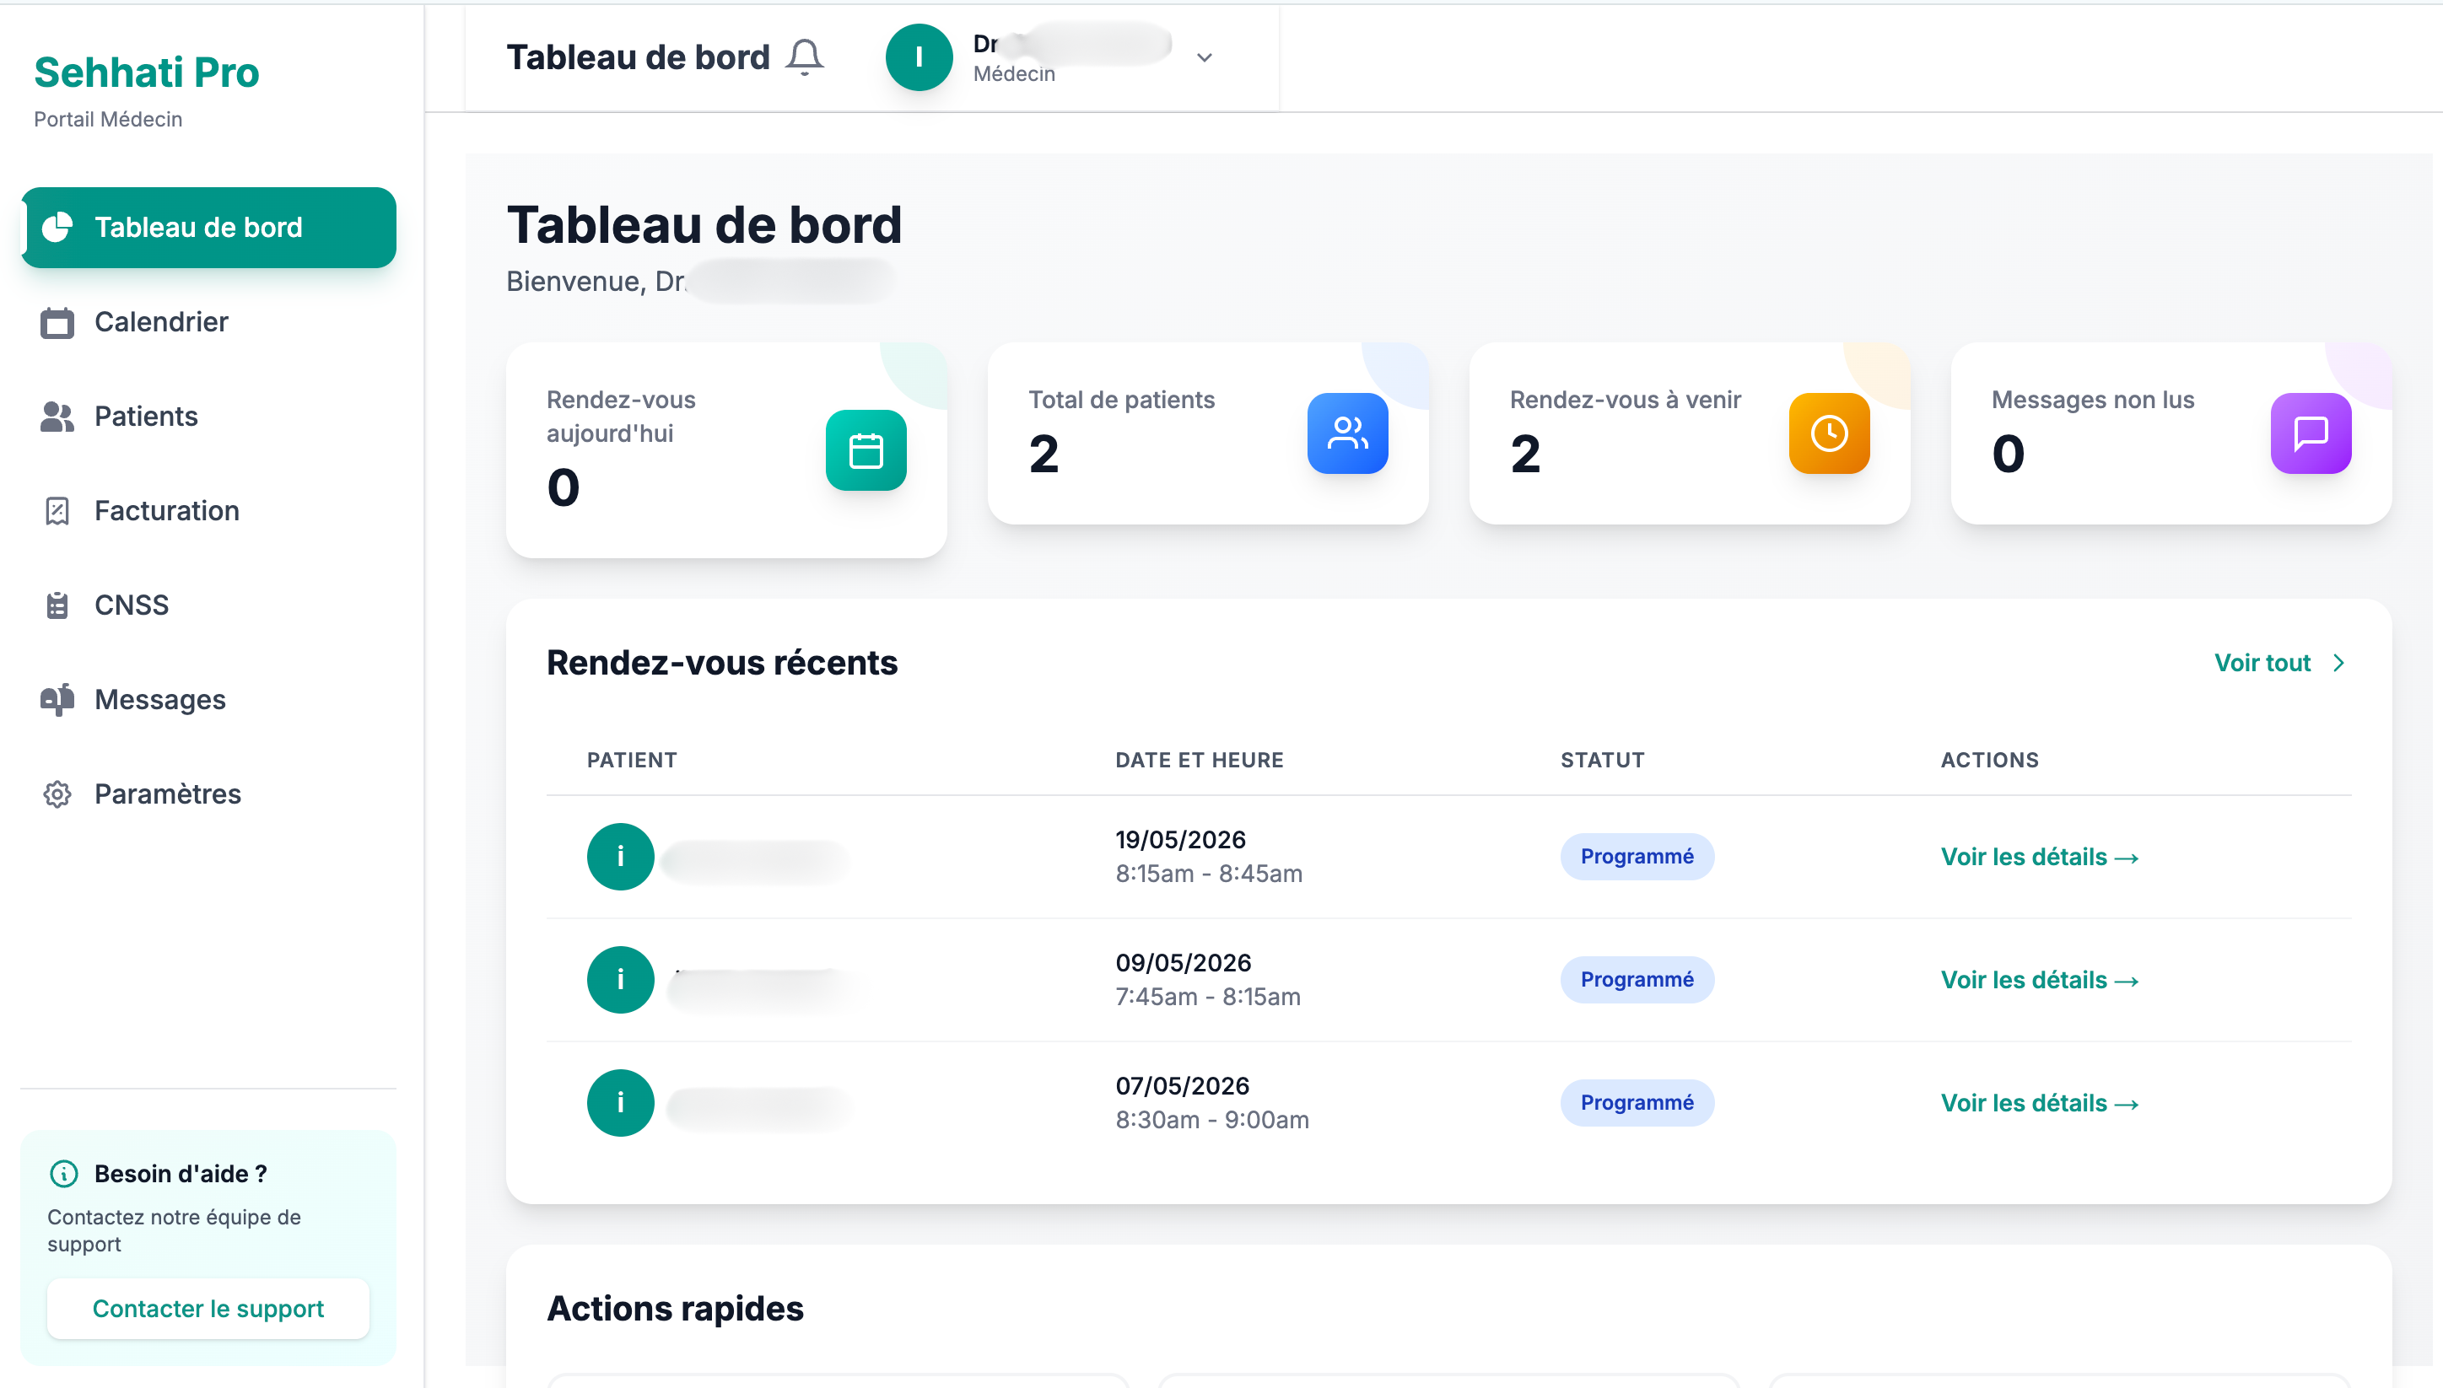This screenshot has height=1388, width=2443.
Task: Click the Rendez-vous à venir value 2
Action: 1526,454
